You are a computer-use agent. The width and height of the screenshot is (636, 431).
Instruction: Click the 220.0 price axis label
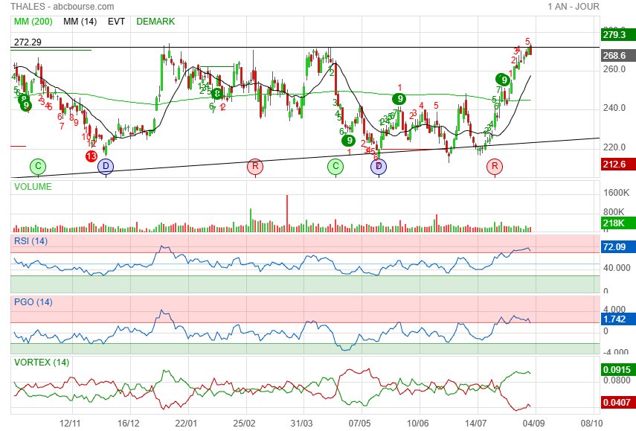pyautogui.click(x=614, y=147)
